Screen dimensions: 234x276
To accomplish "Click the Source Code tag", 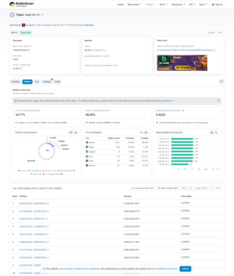I will click(26, 33).
